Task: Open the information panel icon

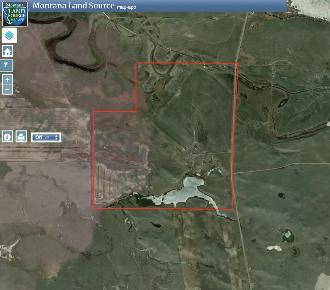Action: pos(7,137)
